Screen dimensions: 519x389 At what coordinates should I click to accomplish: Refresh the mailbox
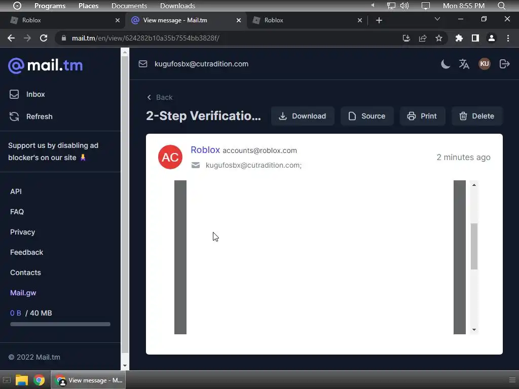[x=31, y=116]
